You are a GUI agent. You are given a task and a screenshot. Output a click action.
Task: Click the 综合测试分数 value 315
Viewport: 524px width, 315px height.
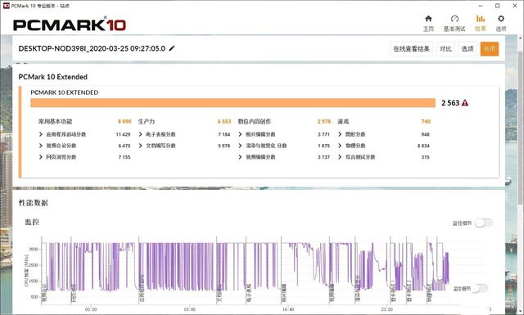pos(426,157)
